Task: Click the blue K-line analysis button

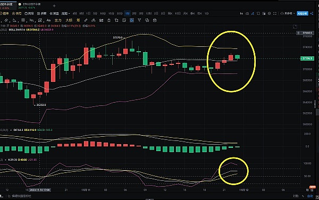Action: click(303, 13)
